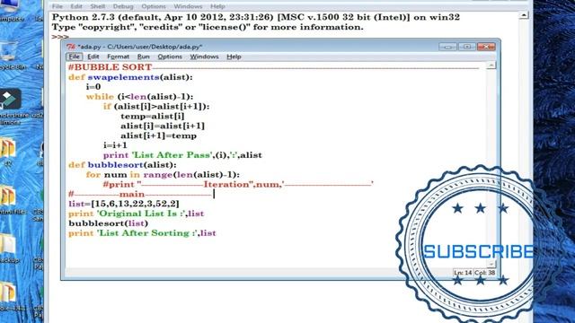Click 'Type "copyright"' line in Python Shell
The width and height of the screenshot is (575, 323).
pos(208,27)
